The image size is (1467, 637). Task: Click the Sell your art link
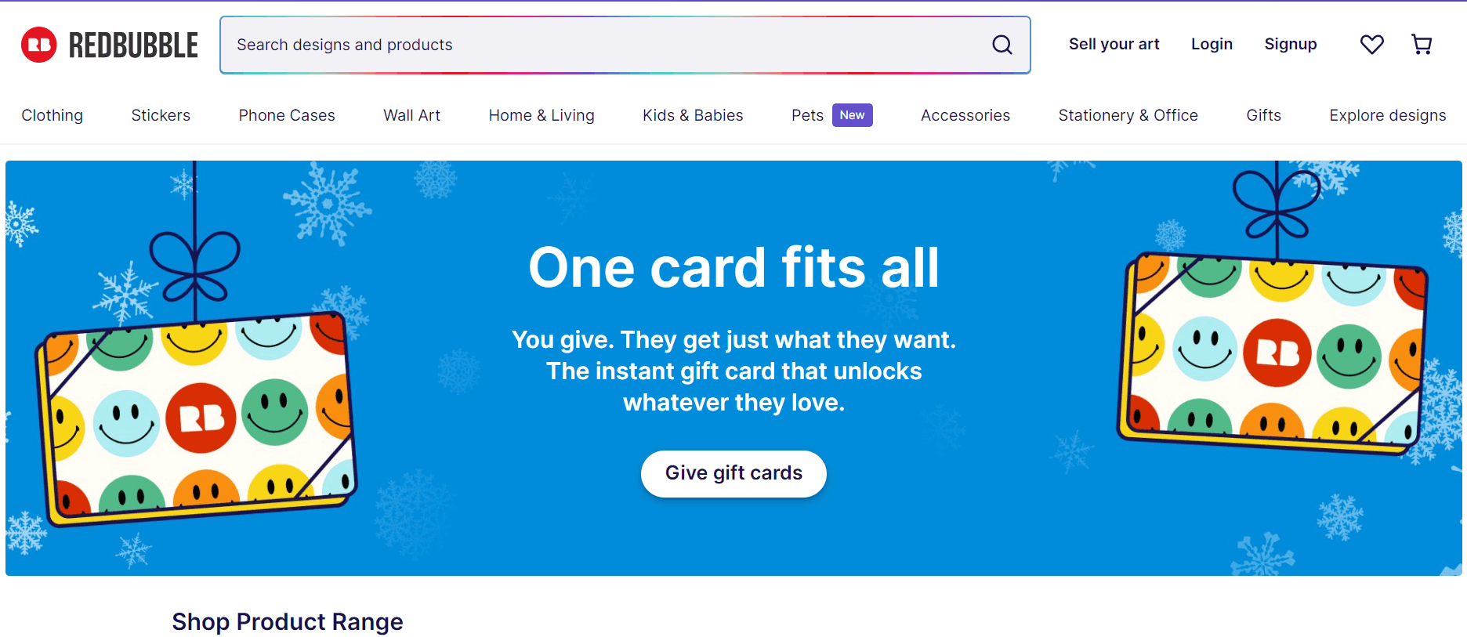1114,45
